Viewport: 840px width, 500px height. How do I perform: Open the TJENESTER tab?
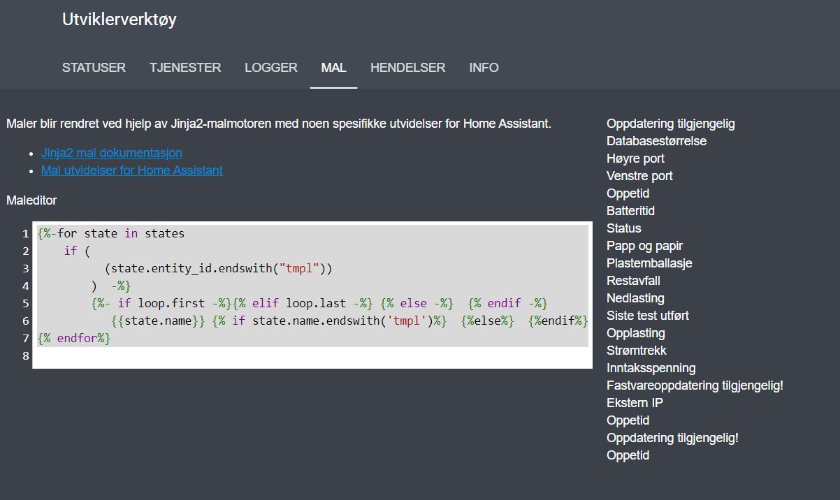185,68
